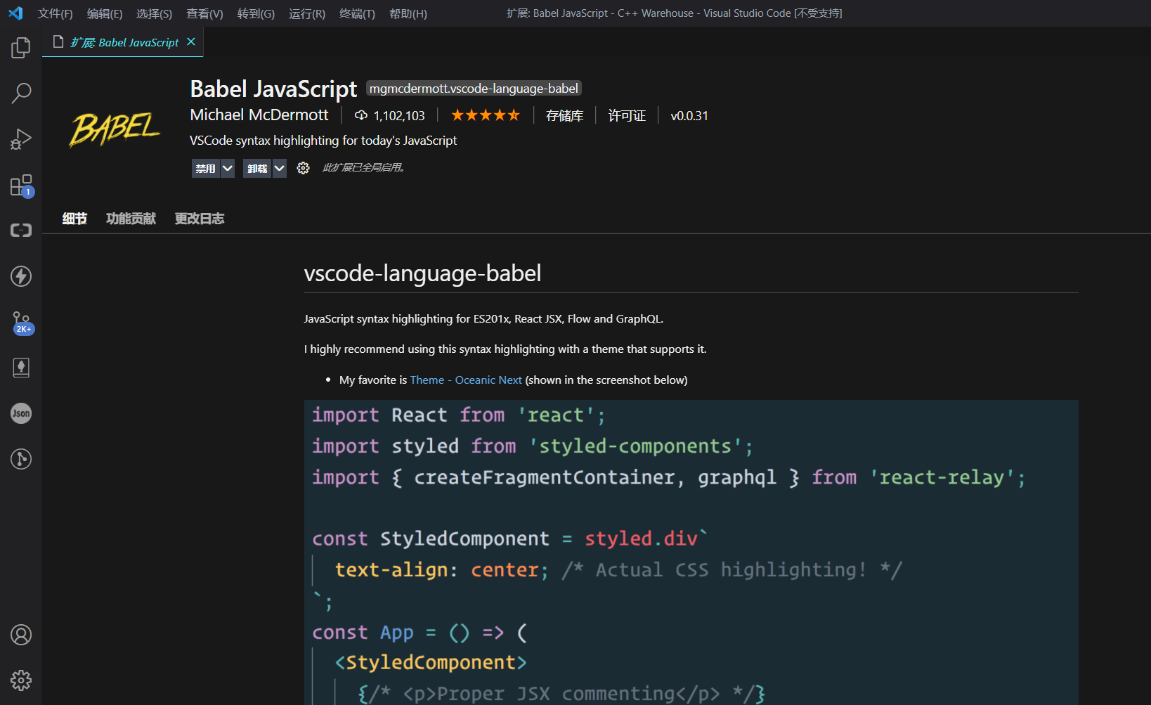Open the Extensions view with badge
The image size is (1151, 705).
point(21,186)
